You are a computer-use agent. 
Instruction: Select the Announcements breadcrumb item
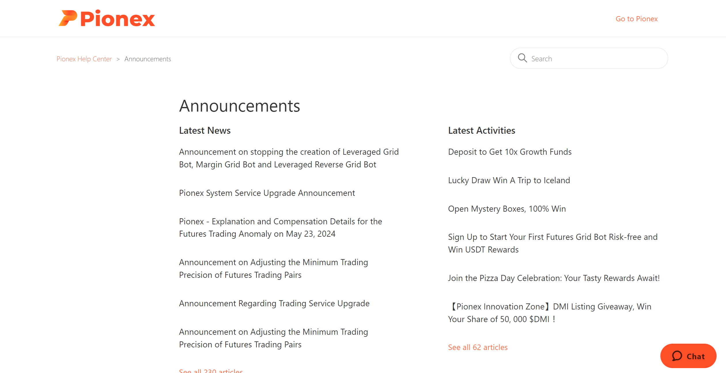tap(148, 59)
